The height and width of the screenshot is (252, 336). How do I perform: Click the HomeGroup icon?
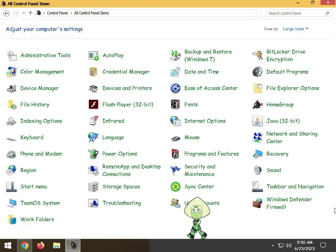tap(258, 105)
